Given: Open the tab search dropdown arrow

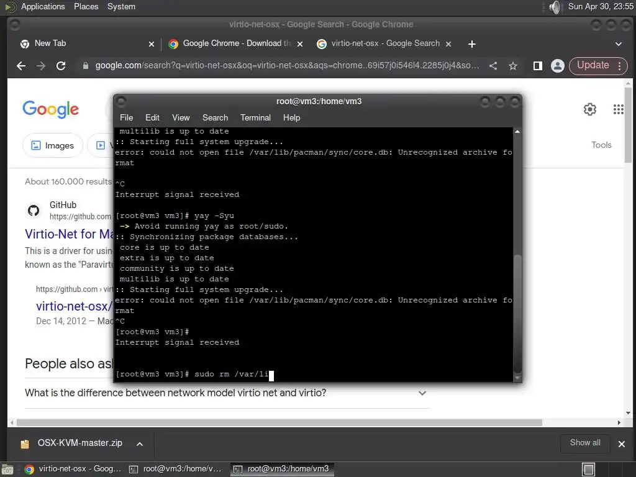Looking at the screenshot, I should (x=618, y=44).
